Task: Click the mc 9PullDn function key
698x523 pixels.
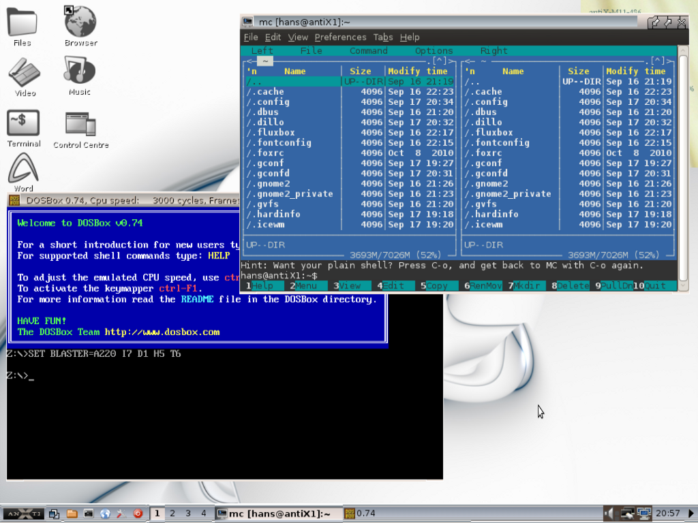Action: pyautogui.click(x=614, y=286)
